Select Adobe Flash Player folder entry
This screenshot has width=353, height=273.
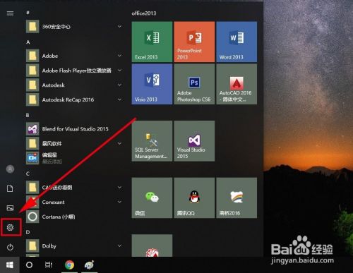(75, 71)
